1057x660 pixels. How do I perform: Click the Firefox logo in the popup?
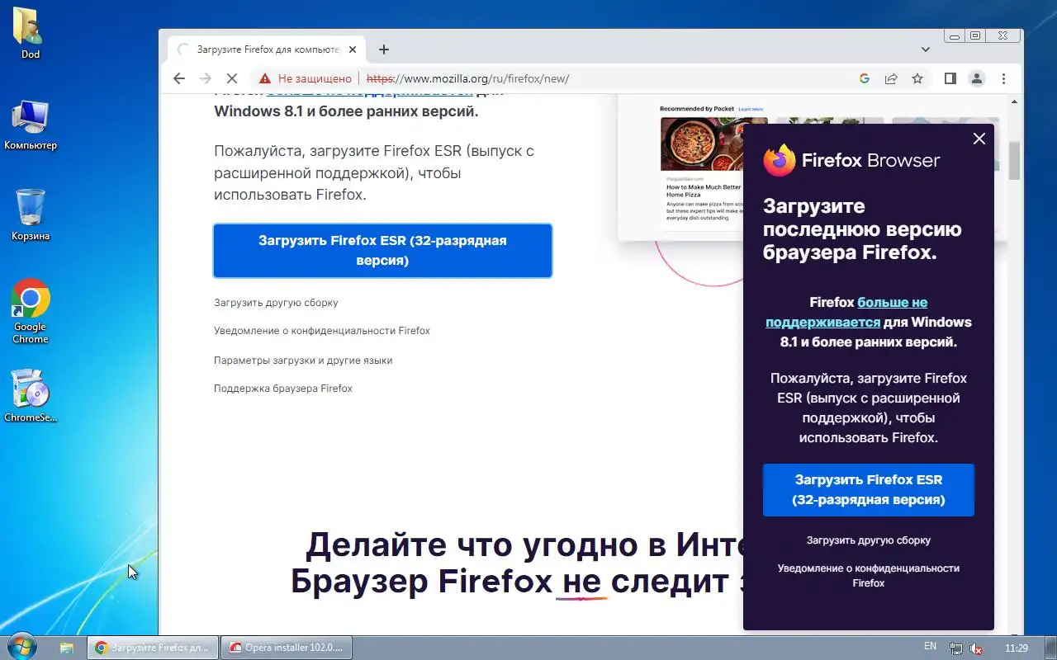pos(780,160)
